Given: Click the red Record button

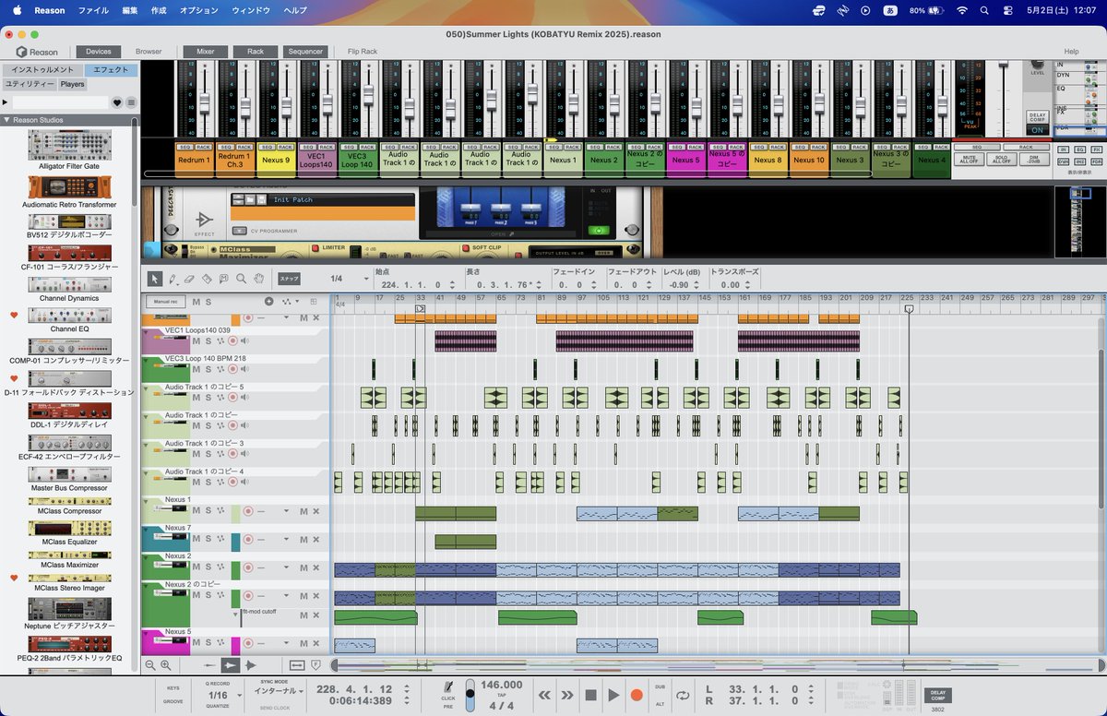Looking at the screenshot, I should pos(637,695).
